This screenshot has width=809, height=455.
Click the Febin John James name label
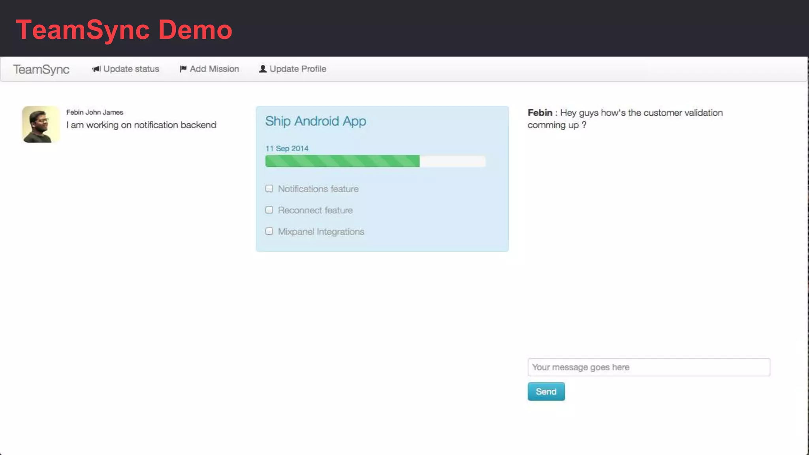(x=95, y=113)
